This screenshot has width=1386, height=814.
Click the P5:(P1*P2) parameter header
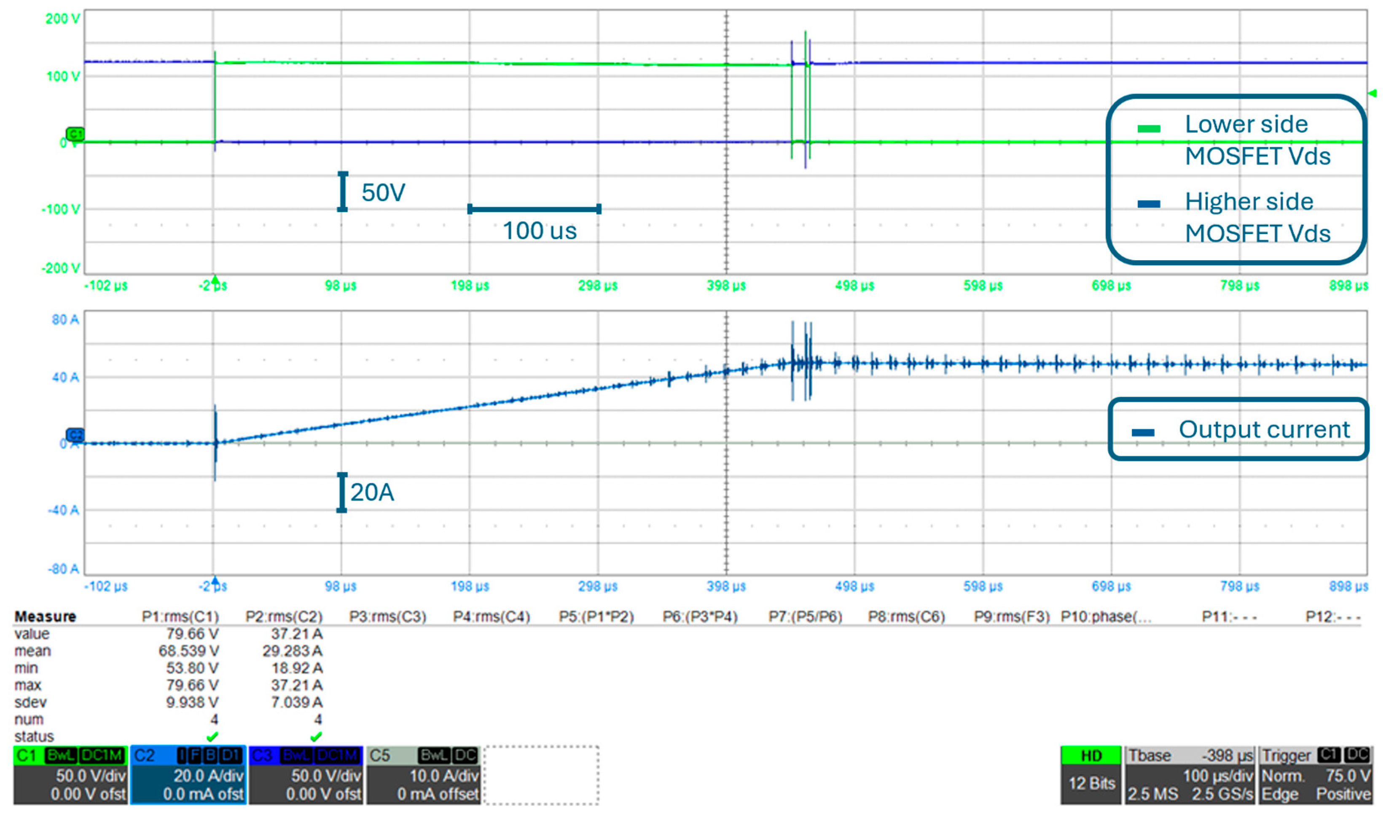point(596,617)
